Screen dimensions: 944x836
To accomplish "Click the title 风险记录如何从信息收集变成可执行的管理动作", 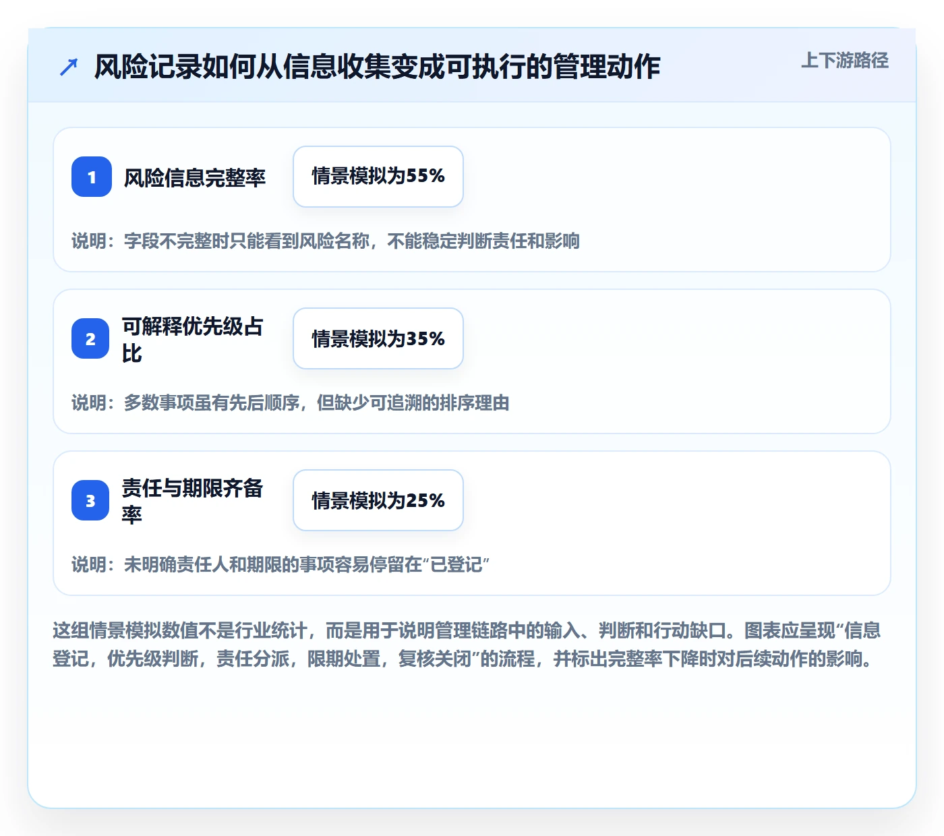I will [x=377, y=67].
